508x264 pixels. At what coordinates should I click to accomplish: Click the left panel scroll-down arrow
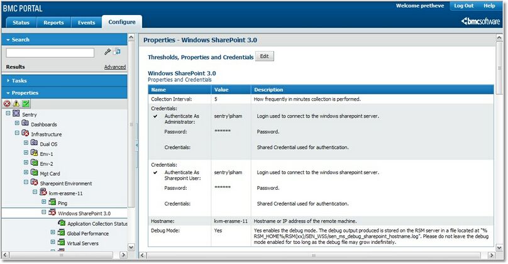pyautogui.click(x=131, y=247)
